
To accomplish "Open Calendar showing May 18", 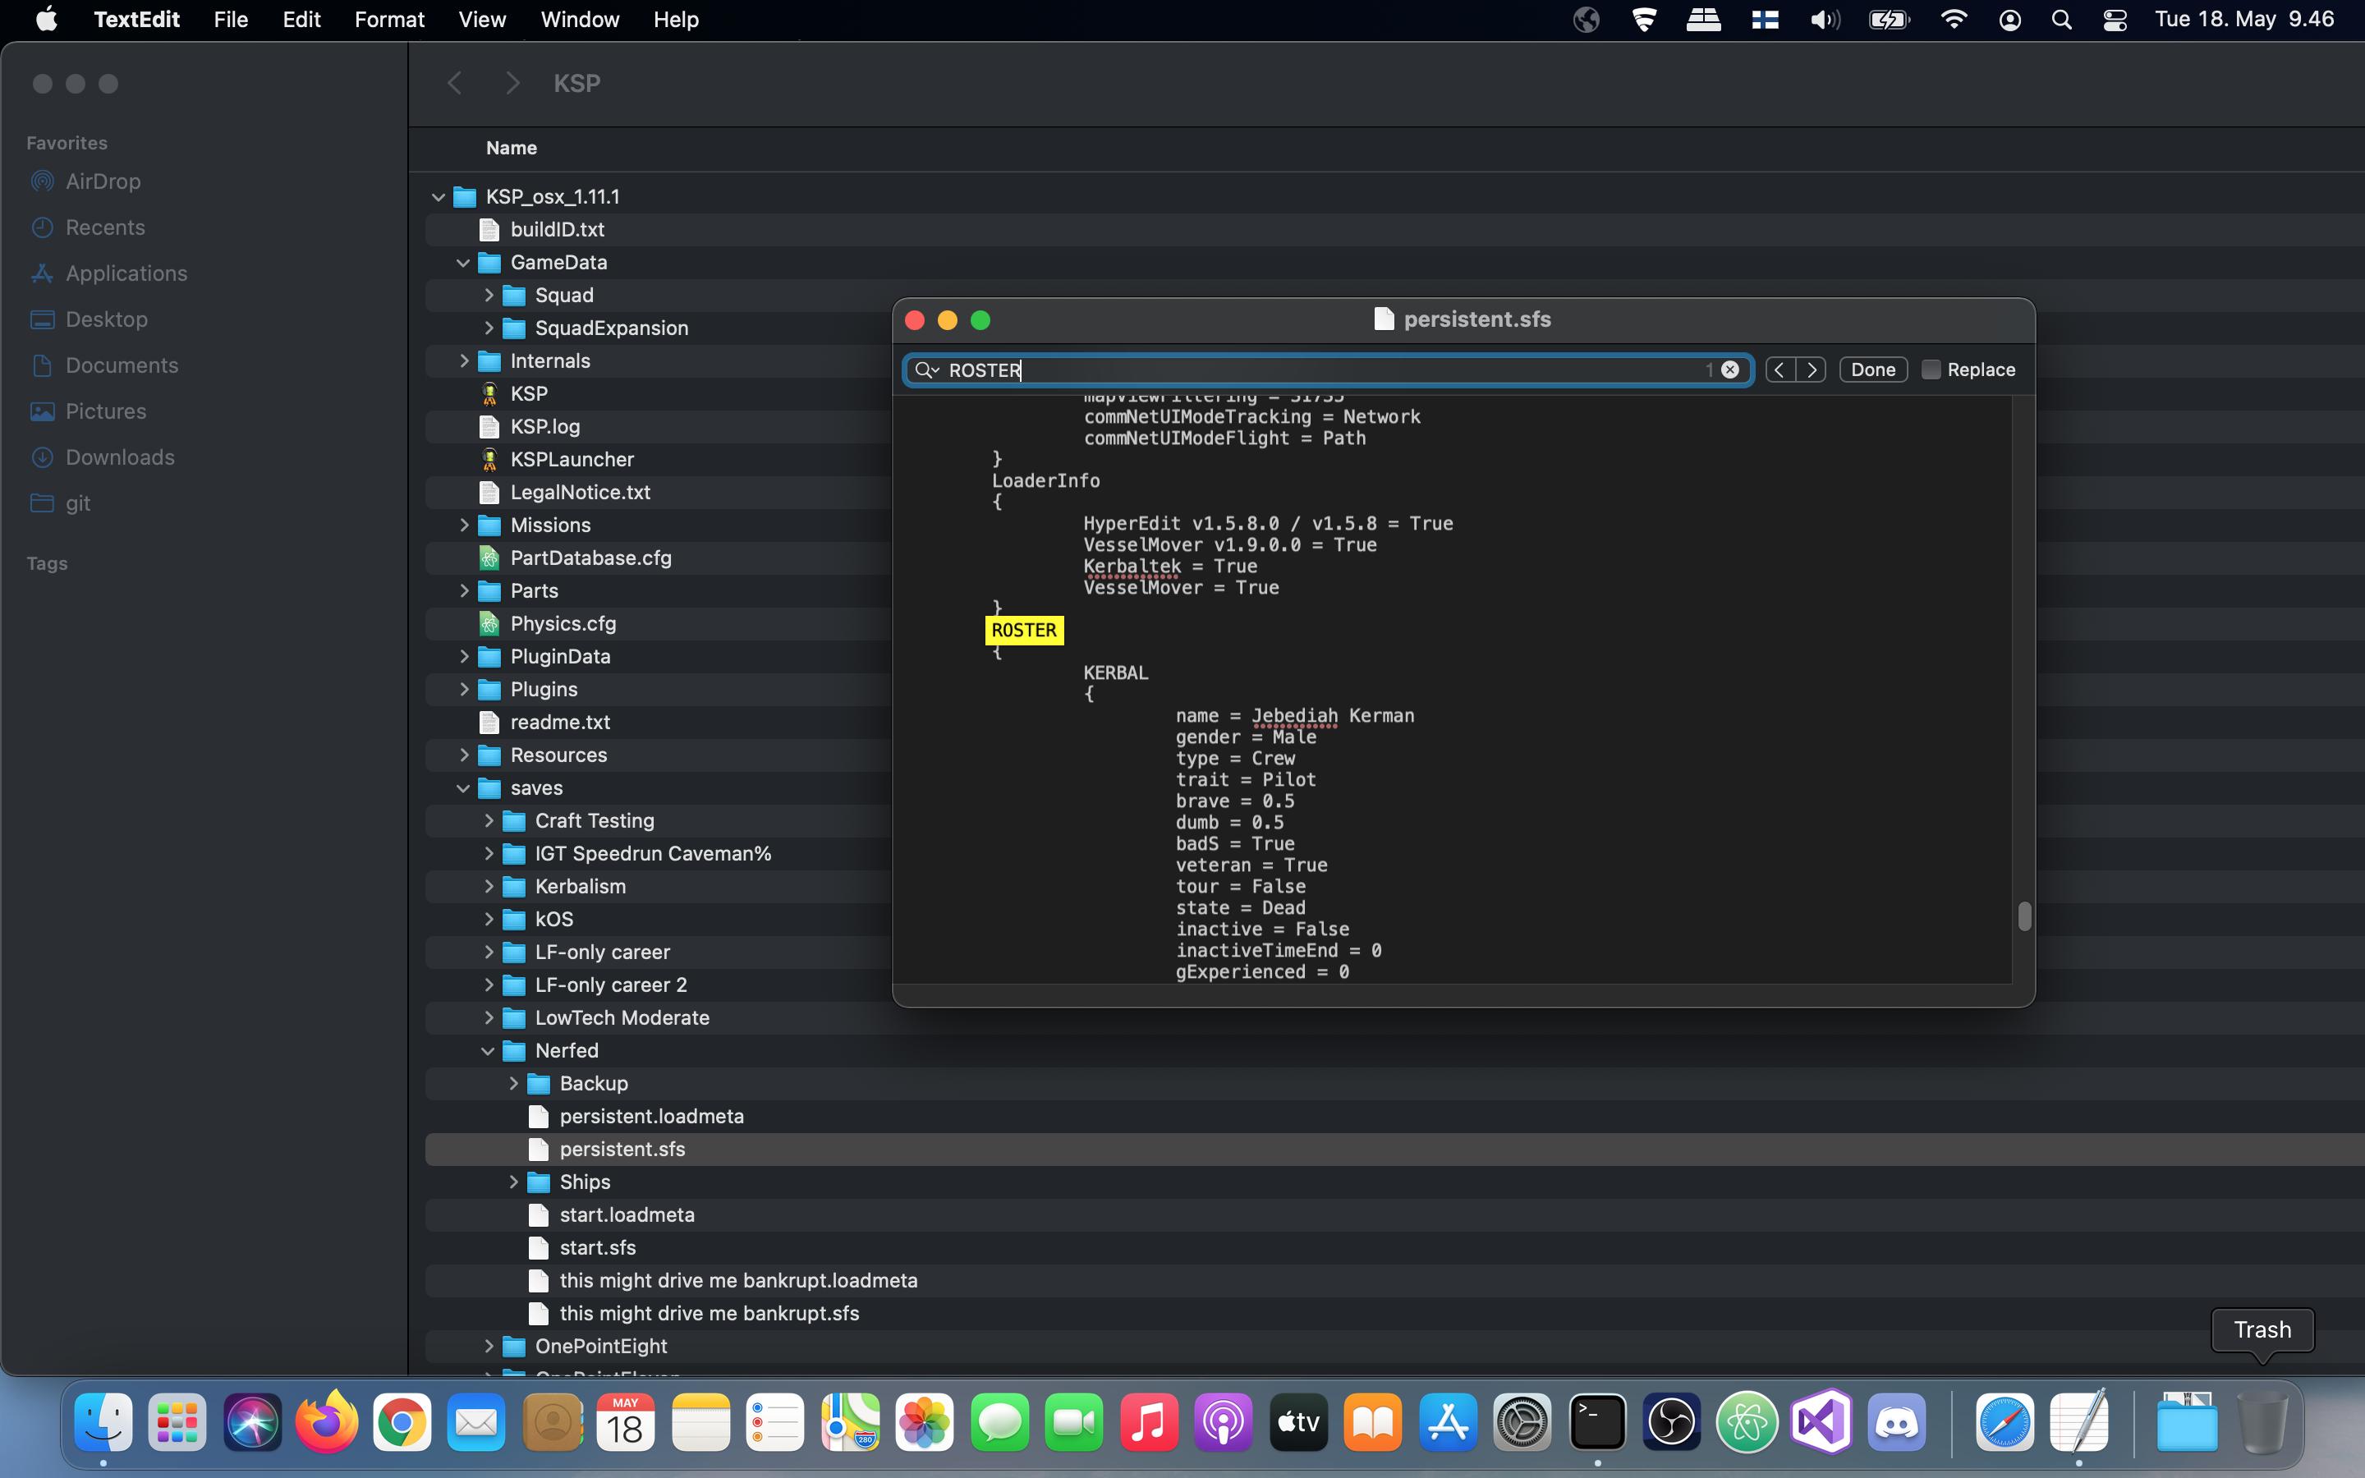I will click(x=626, y=1422).
